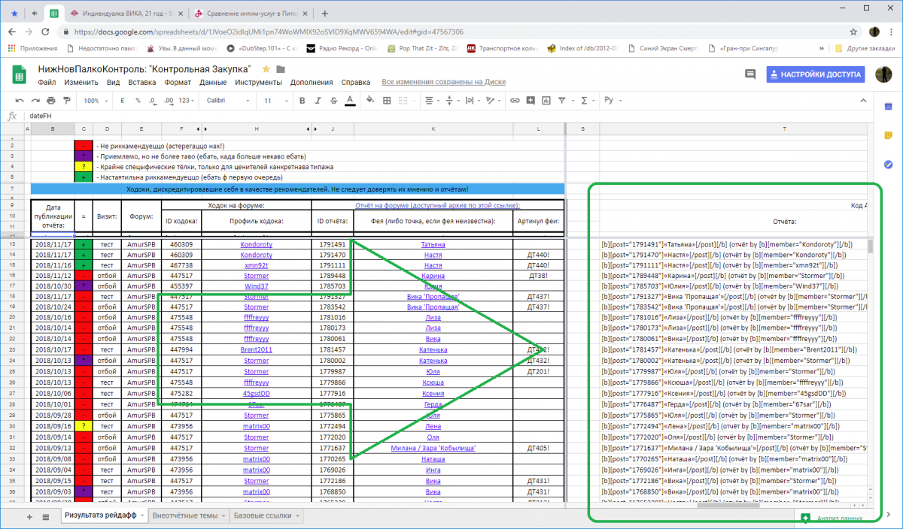Open the zoom 100% dropdown
The height and width of the screenshot is (529, 903).
point(95,100)
